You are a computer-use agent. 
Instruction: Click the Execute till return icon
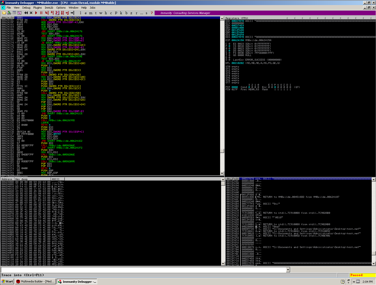(67, 13)
